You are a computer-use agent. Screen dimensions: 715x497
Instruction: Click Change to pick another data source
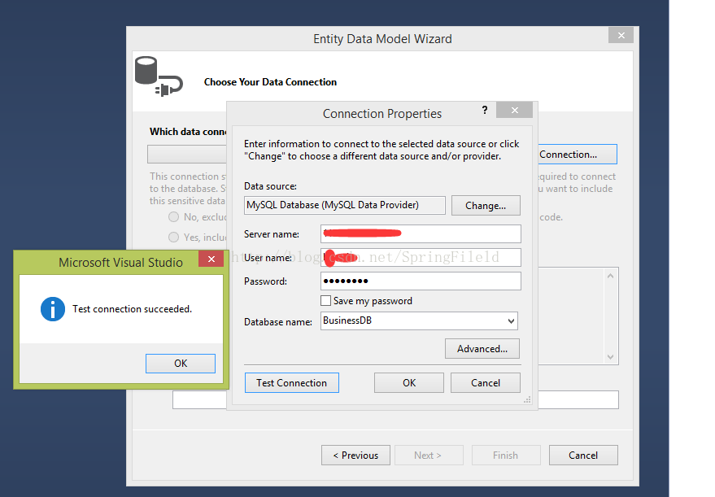[x=486, y=205]
